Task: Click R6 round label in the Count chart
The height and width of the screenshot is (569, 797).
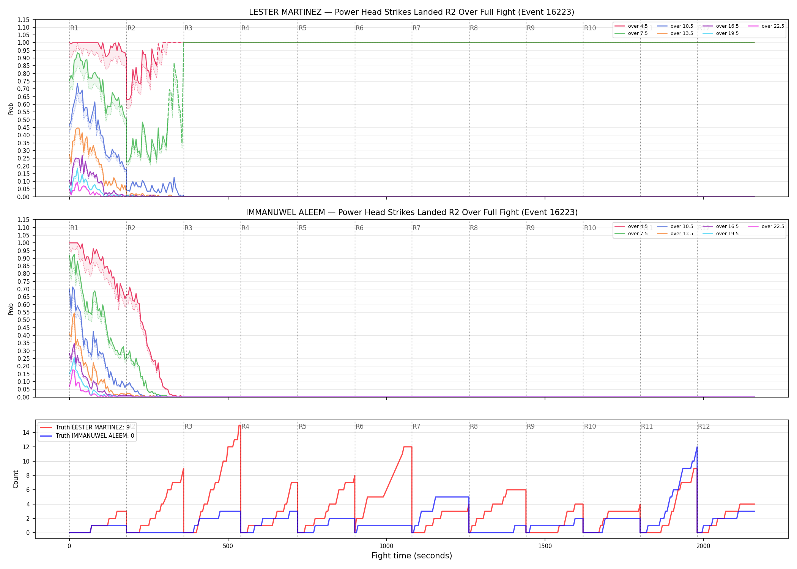Action: [x=359, y=426]
